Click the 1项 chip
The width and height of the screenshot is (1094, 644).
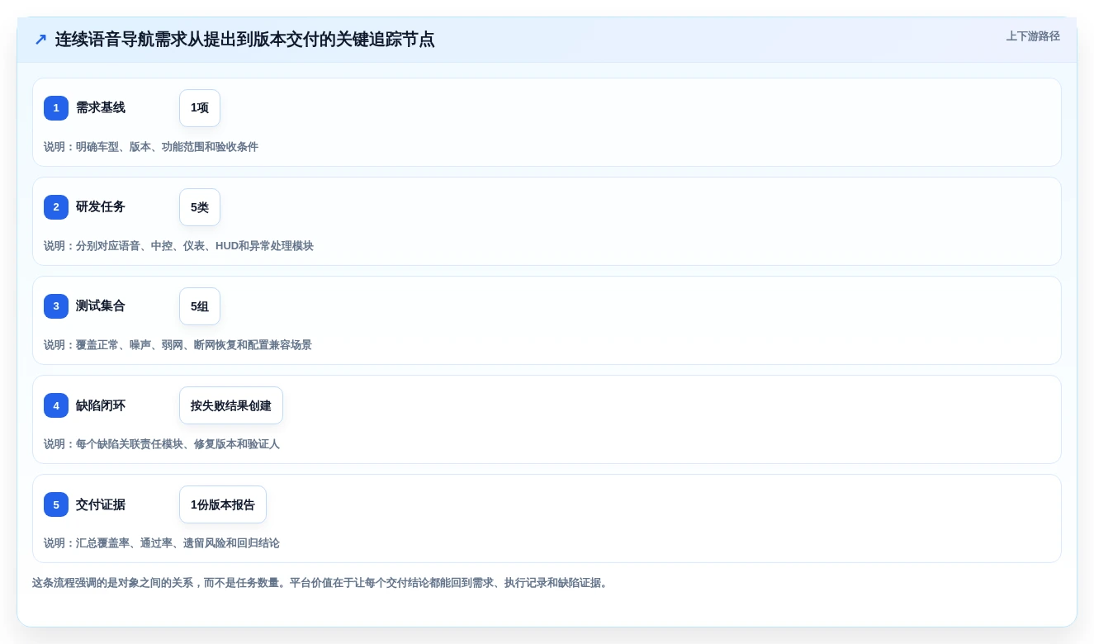pyautogui.click(x=200, y=108)
